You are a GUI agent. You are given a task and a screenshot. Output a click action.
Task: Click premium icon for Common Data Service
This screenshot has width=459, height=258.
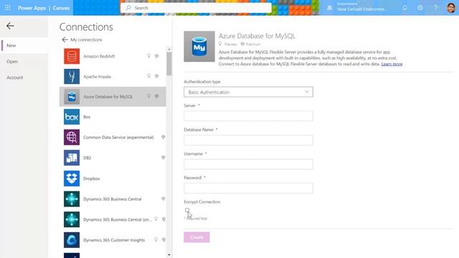164,137
